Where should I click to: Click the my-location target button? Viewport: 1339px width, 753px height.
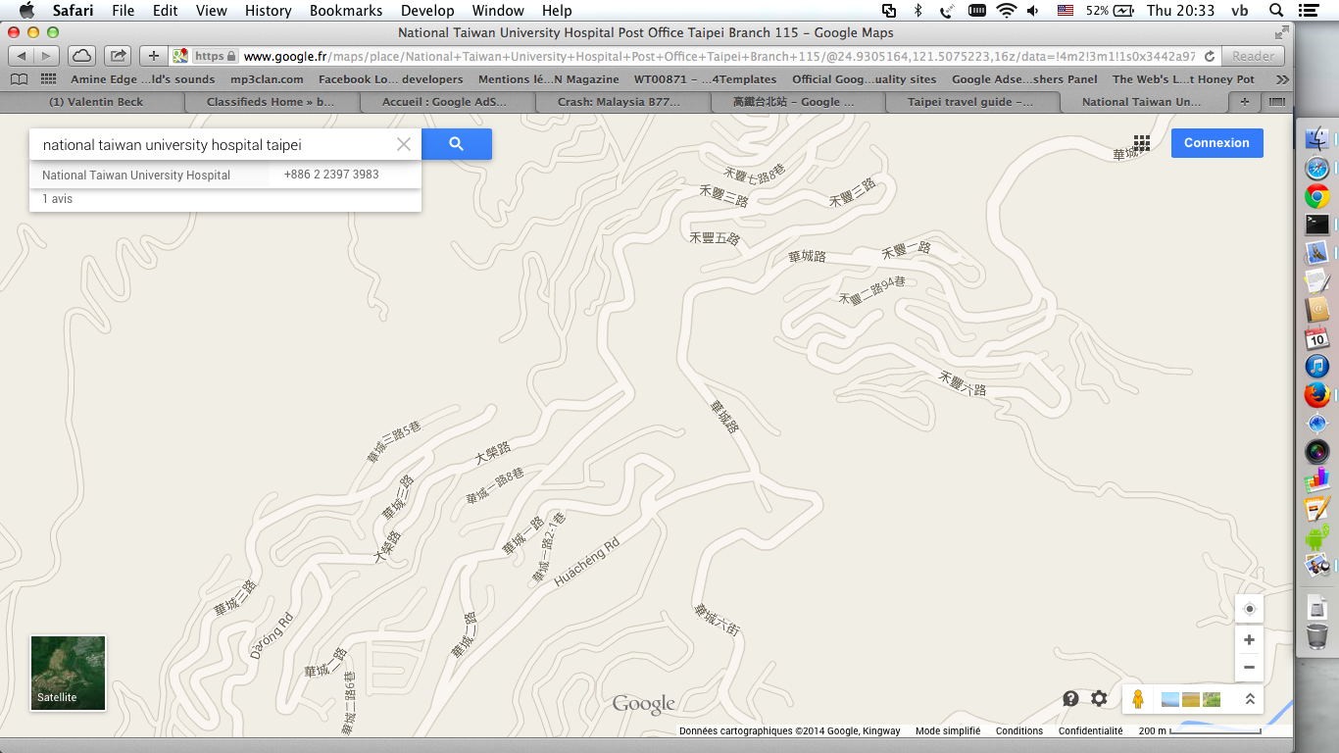click(x=1249, y=609)
